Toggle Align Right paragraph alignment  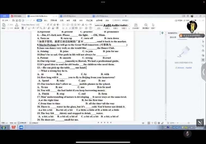(70, 28)
